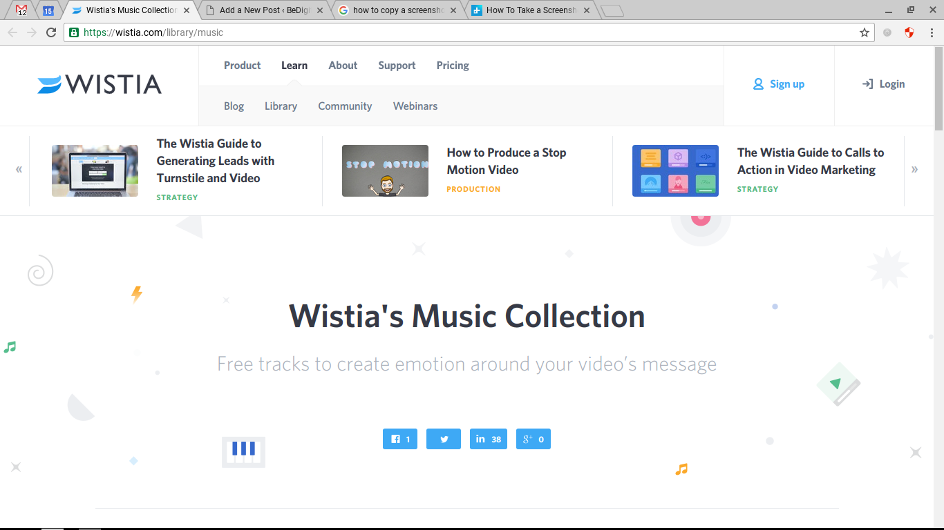The width and height of the screenshot is (944, 530).
Task: Share on LinkedIn button showing 38
Action: pos(489,439)
